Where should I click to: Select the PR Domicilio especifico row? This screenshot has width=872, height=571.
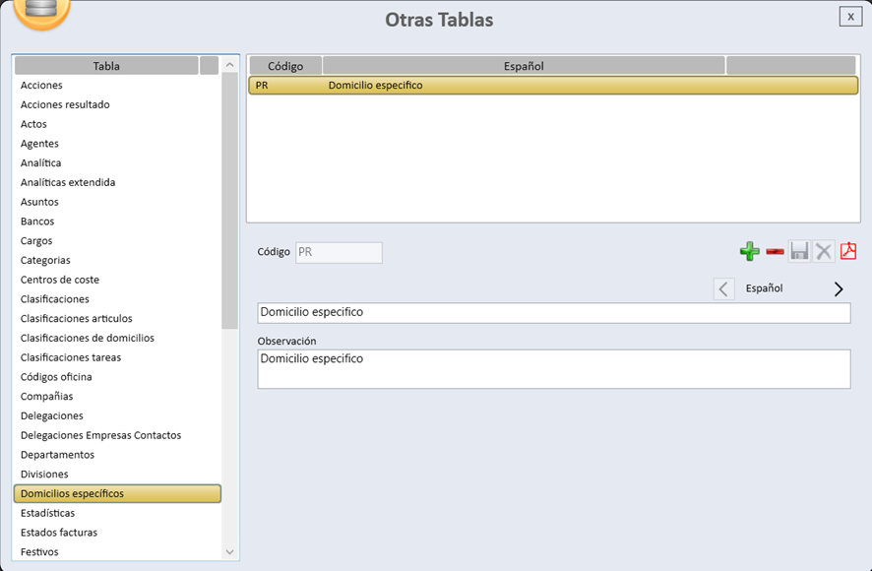(551, 86)
